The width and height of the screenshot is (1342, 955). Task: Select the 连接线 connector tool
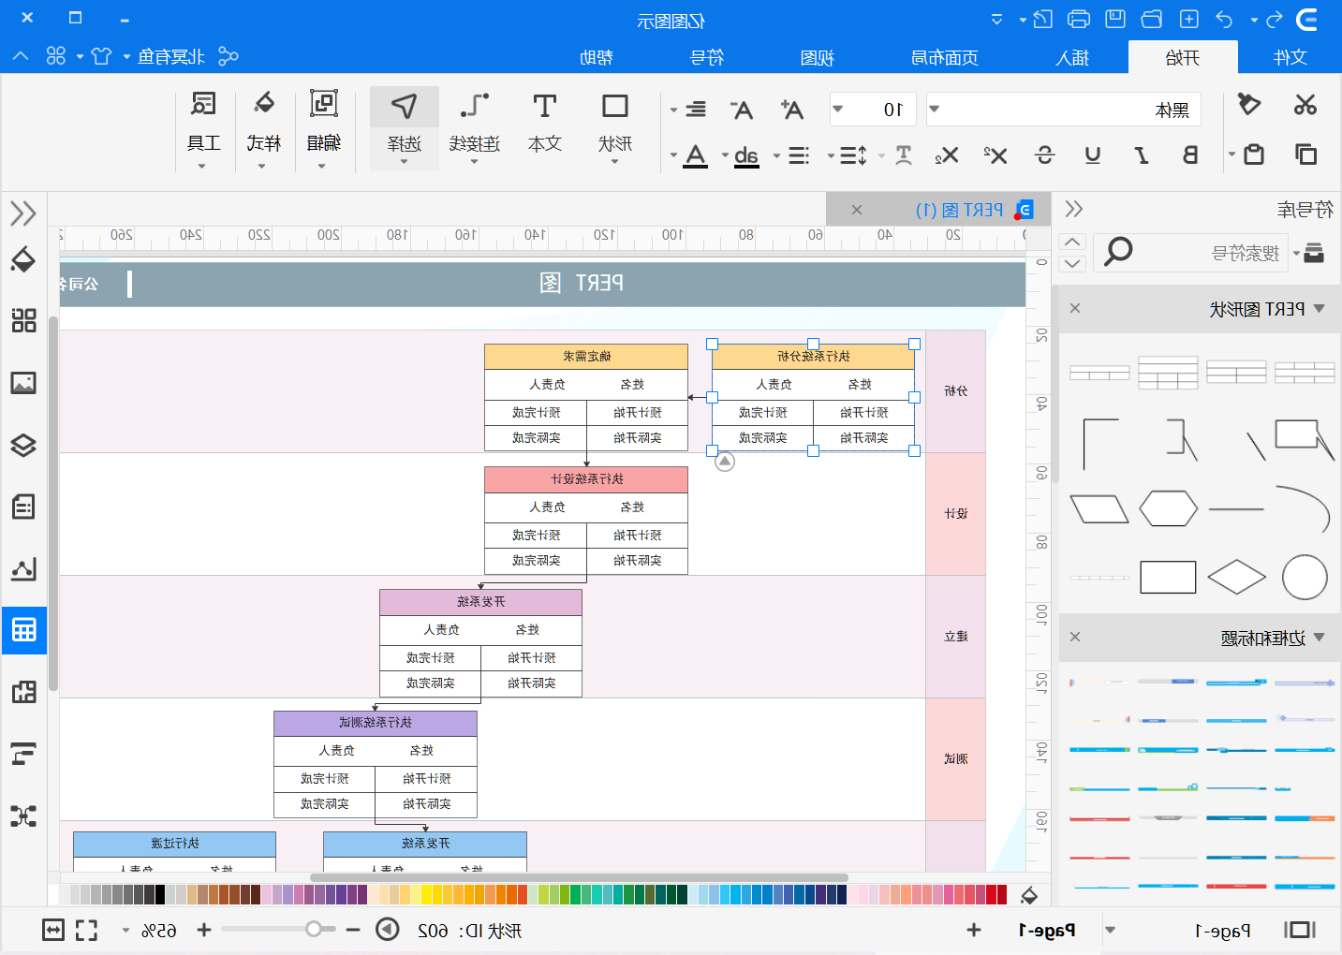coord(475,128)
